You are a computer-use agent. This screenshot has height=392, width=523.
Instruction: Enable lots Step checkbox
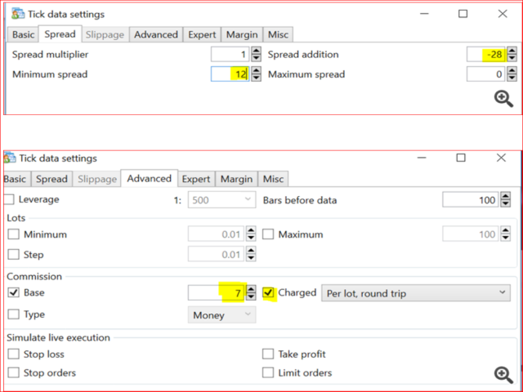click(13, 255)
